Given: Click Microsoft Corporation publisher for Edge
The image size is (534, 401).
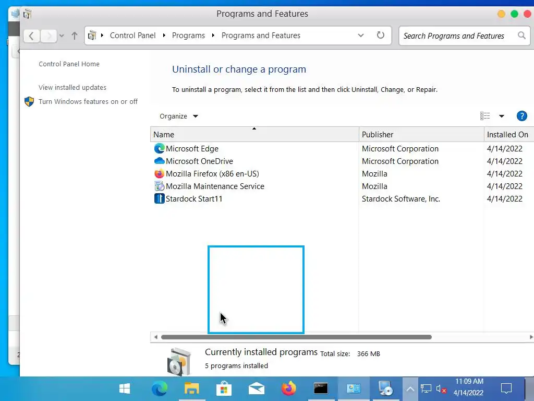Looking at the screenshot, I should click(x=400, y=149).
